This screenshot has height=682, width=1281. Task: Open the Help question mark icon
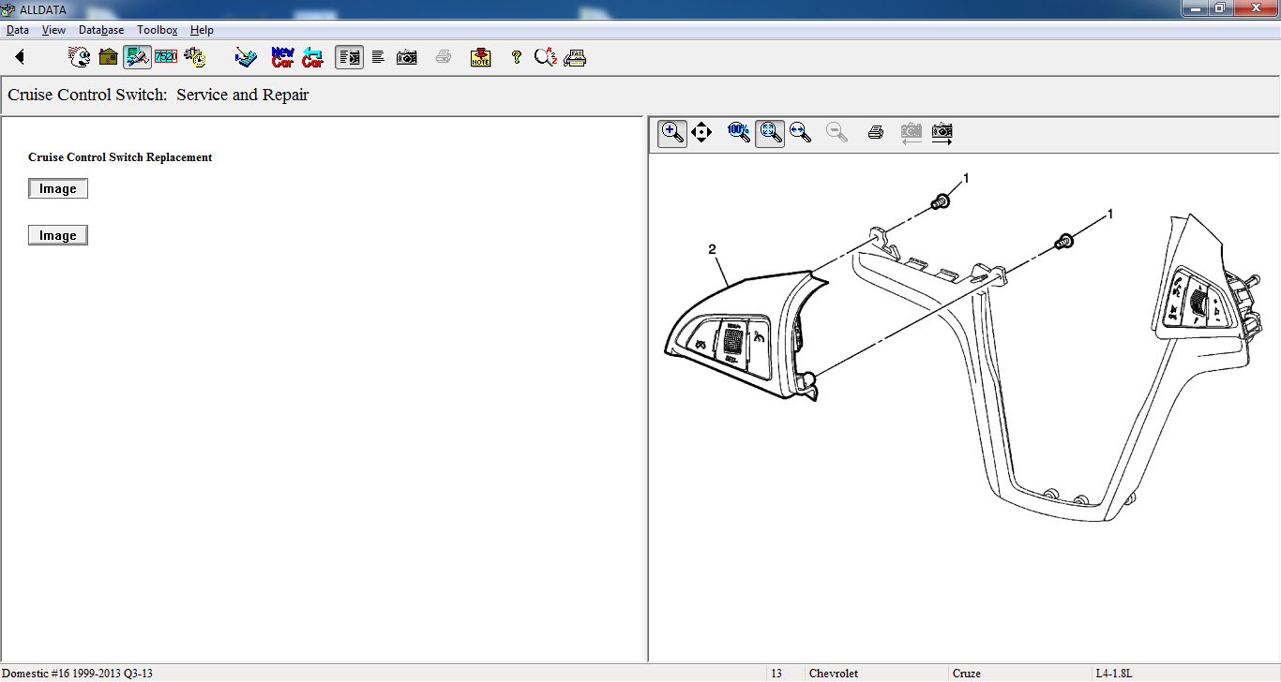click(516, 56)
